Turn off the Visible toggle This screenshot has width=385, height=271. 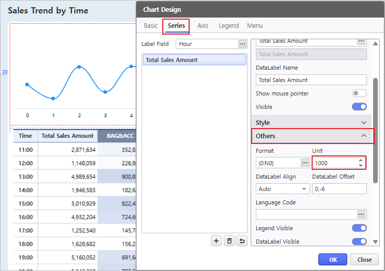click(359, 107)
